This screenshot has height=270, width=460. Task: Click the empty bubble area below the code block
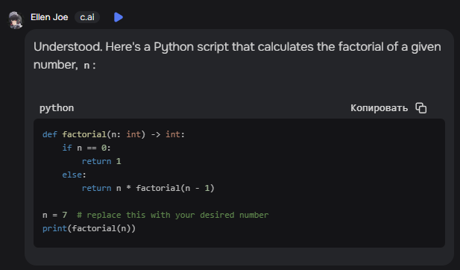coord(239,257)
